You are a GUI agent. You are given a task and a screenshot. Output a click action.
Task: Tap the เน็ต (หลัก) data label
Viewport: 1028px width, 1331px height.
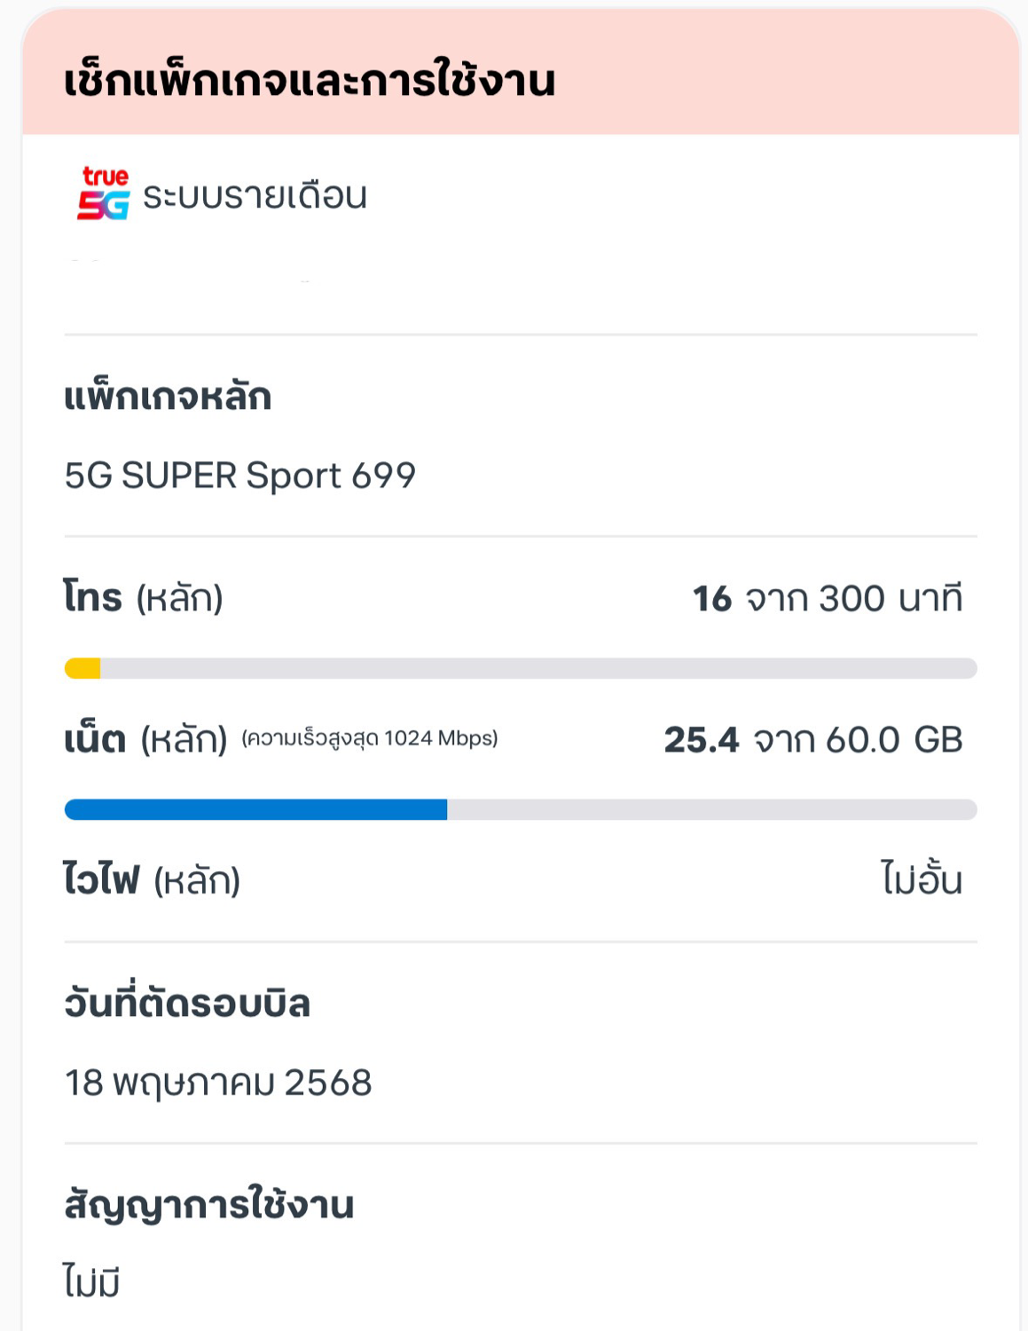point(146,738)
